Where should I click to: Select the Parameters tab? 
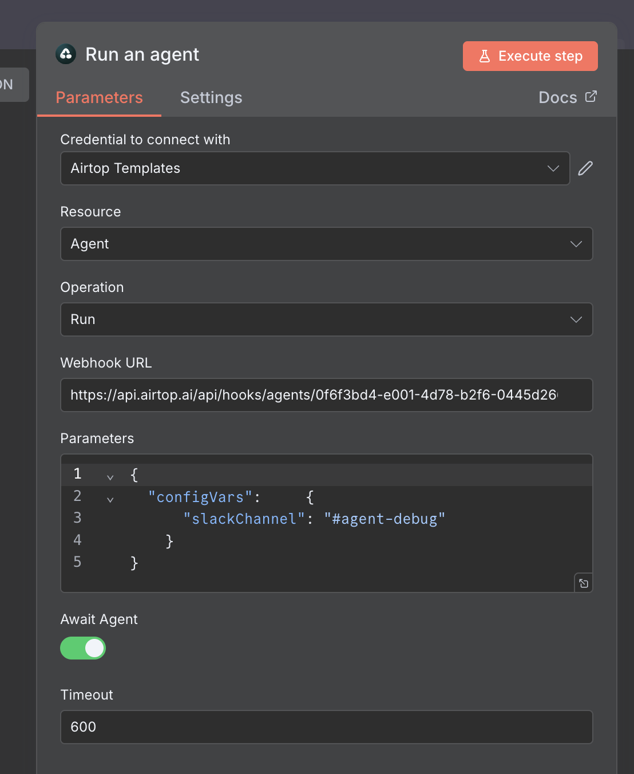pos(99,97)
